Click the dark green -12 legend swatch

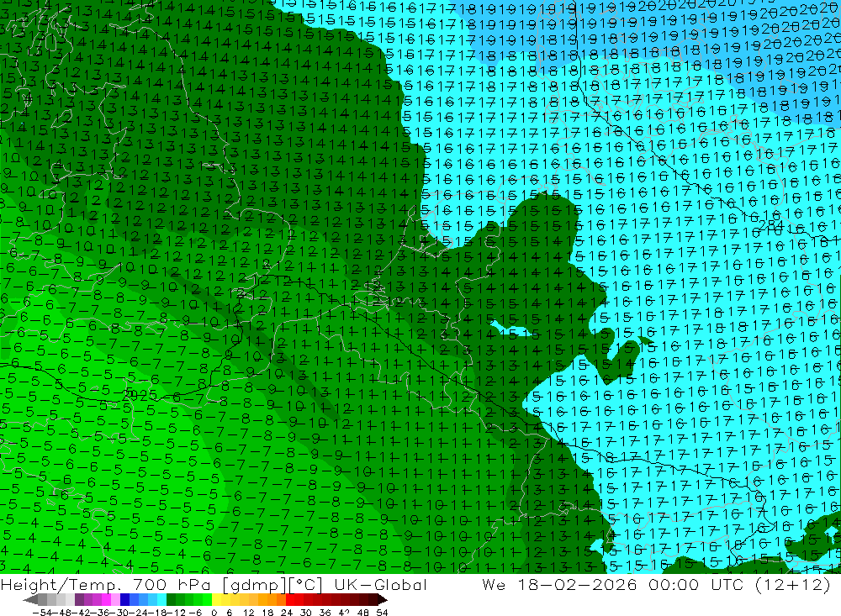pos(171,599)
